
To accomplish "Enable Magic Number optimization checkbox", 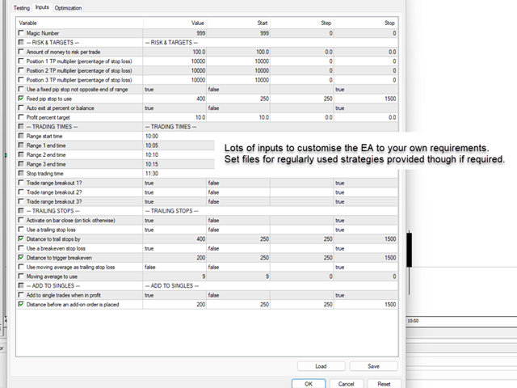I will tap(21, 33).
